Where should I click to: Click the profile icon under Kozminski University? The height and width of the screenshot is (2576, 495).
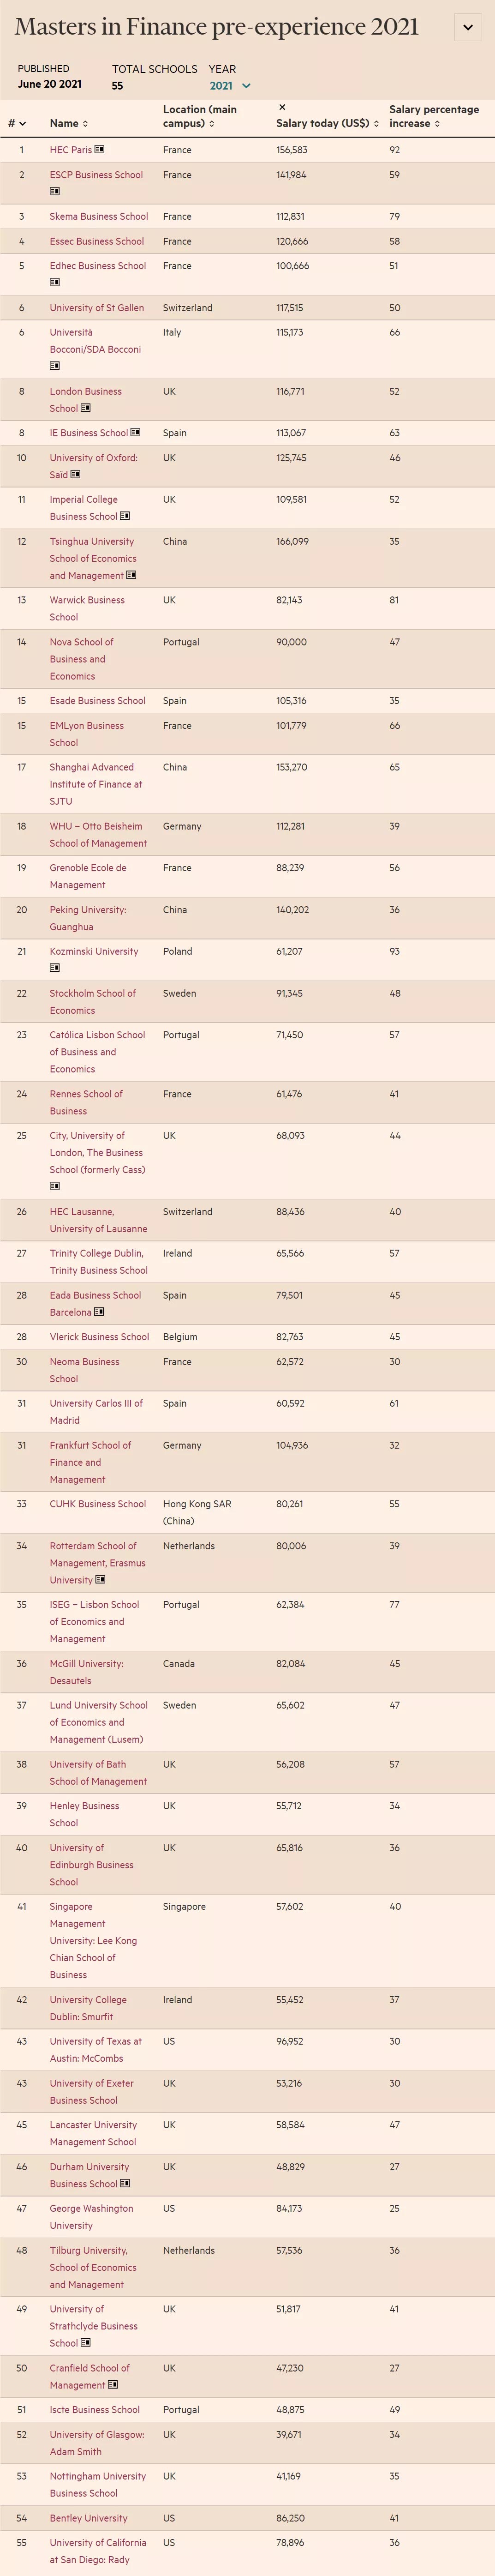[x=55, y=968]
